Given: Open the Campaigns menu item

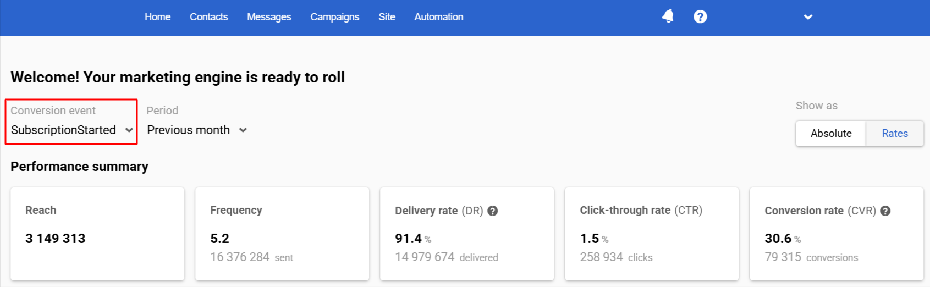Looking at the screenshot, I should pos(334,17).
